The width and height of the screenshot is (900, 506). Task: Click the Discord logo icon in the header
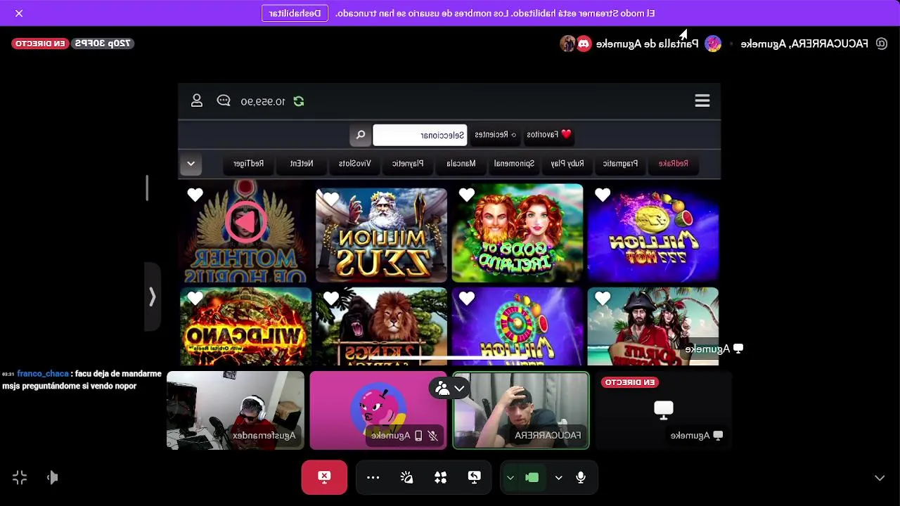tap(584, 44)
